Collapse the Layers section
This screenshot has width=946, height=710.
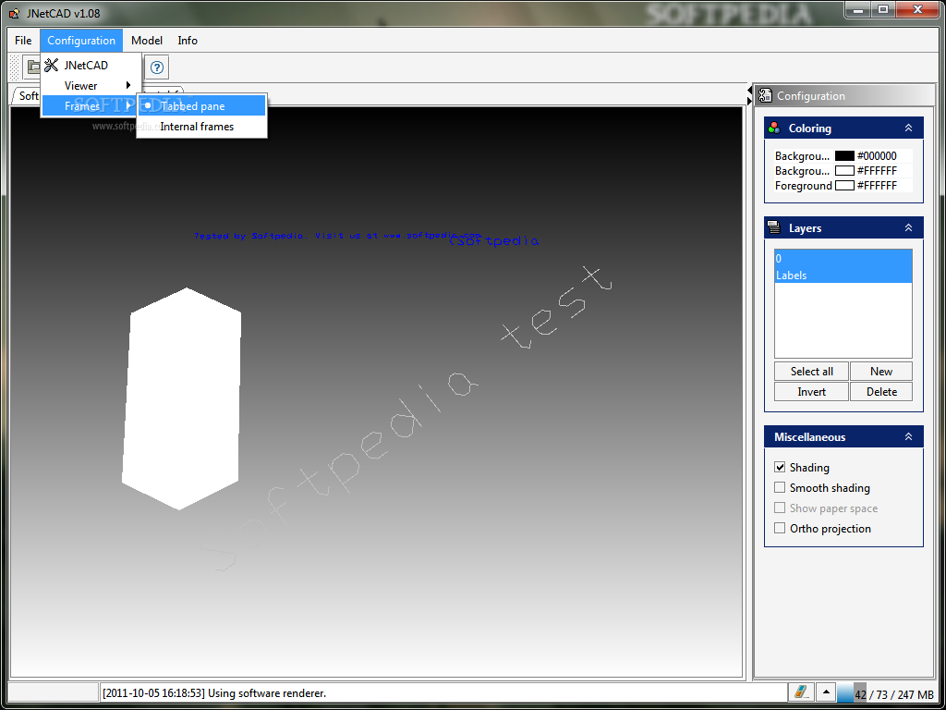click(909, 227)
